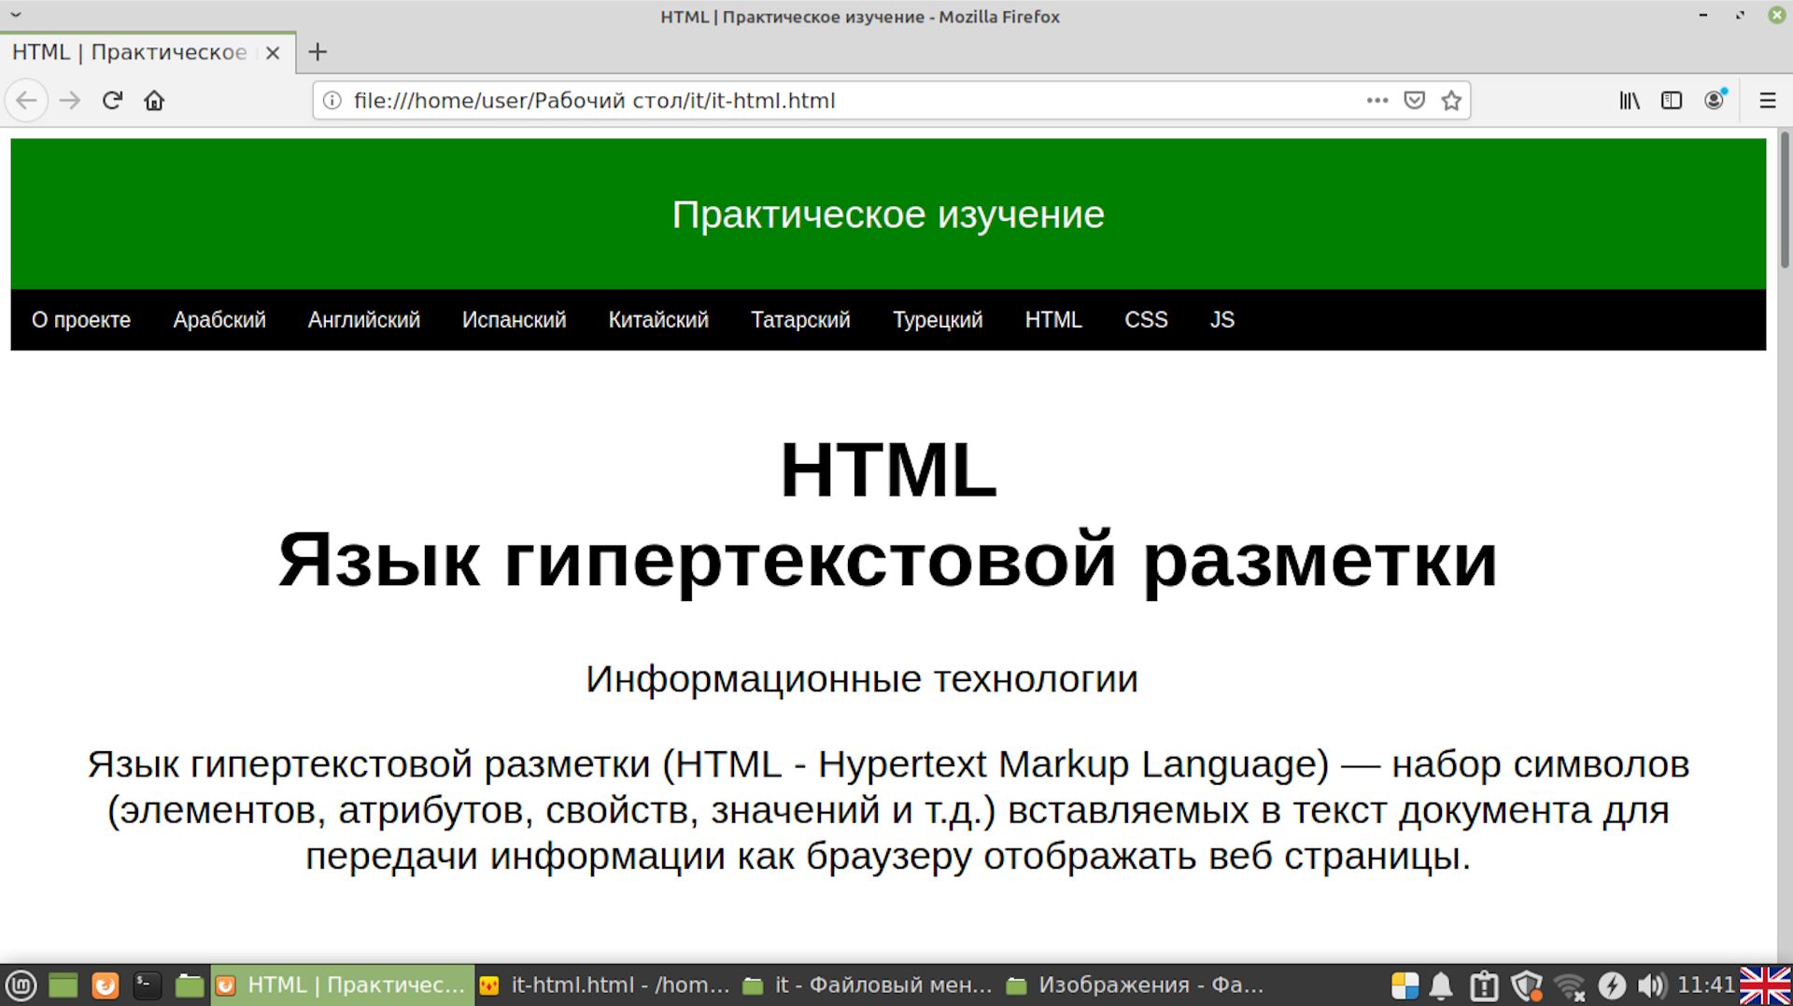The image size is (1793, 1006).
Task: Open the network connection tray icon
Action: tap(1570, 986)
